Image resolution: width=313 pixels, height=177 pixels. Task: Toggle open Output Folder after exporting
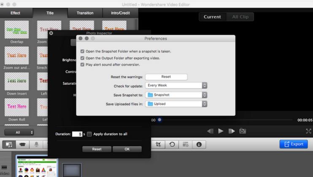[82, 58]
